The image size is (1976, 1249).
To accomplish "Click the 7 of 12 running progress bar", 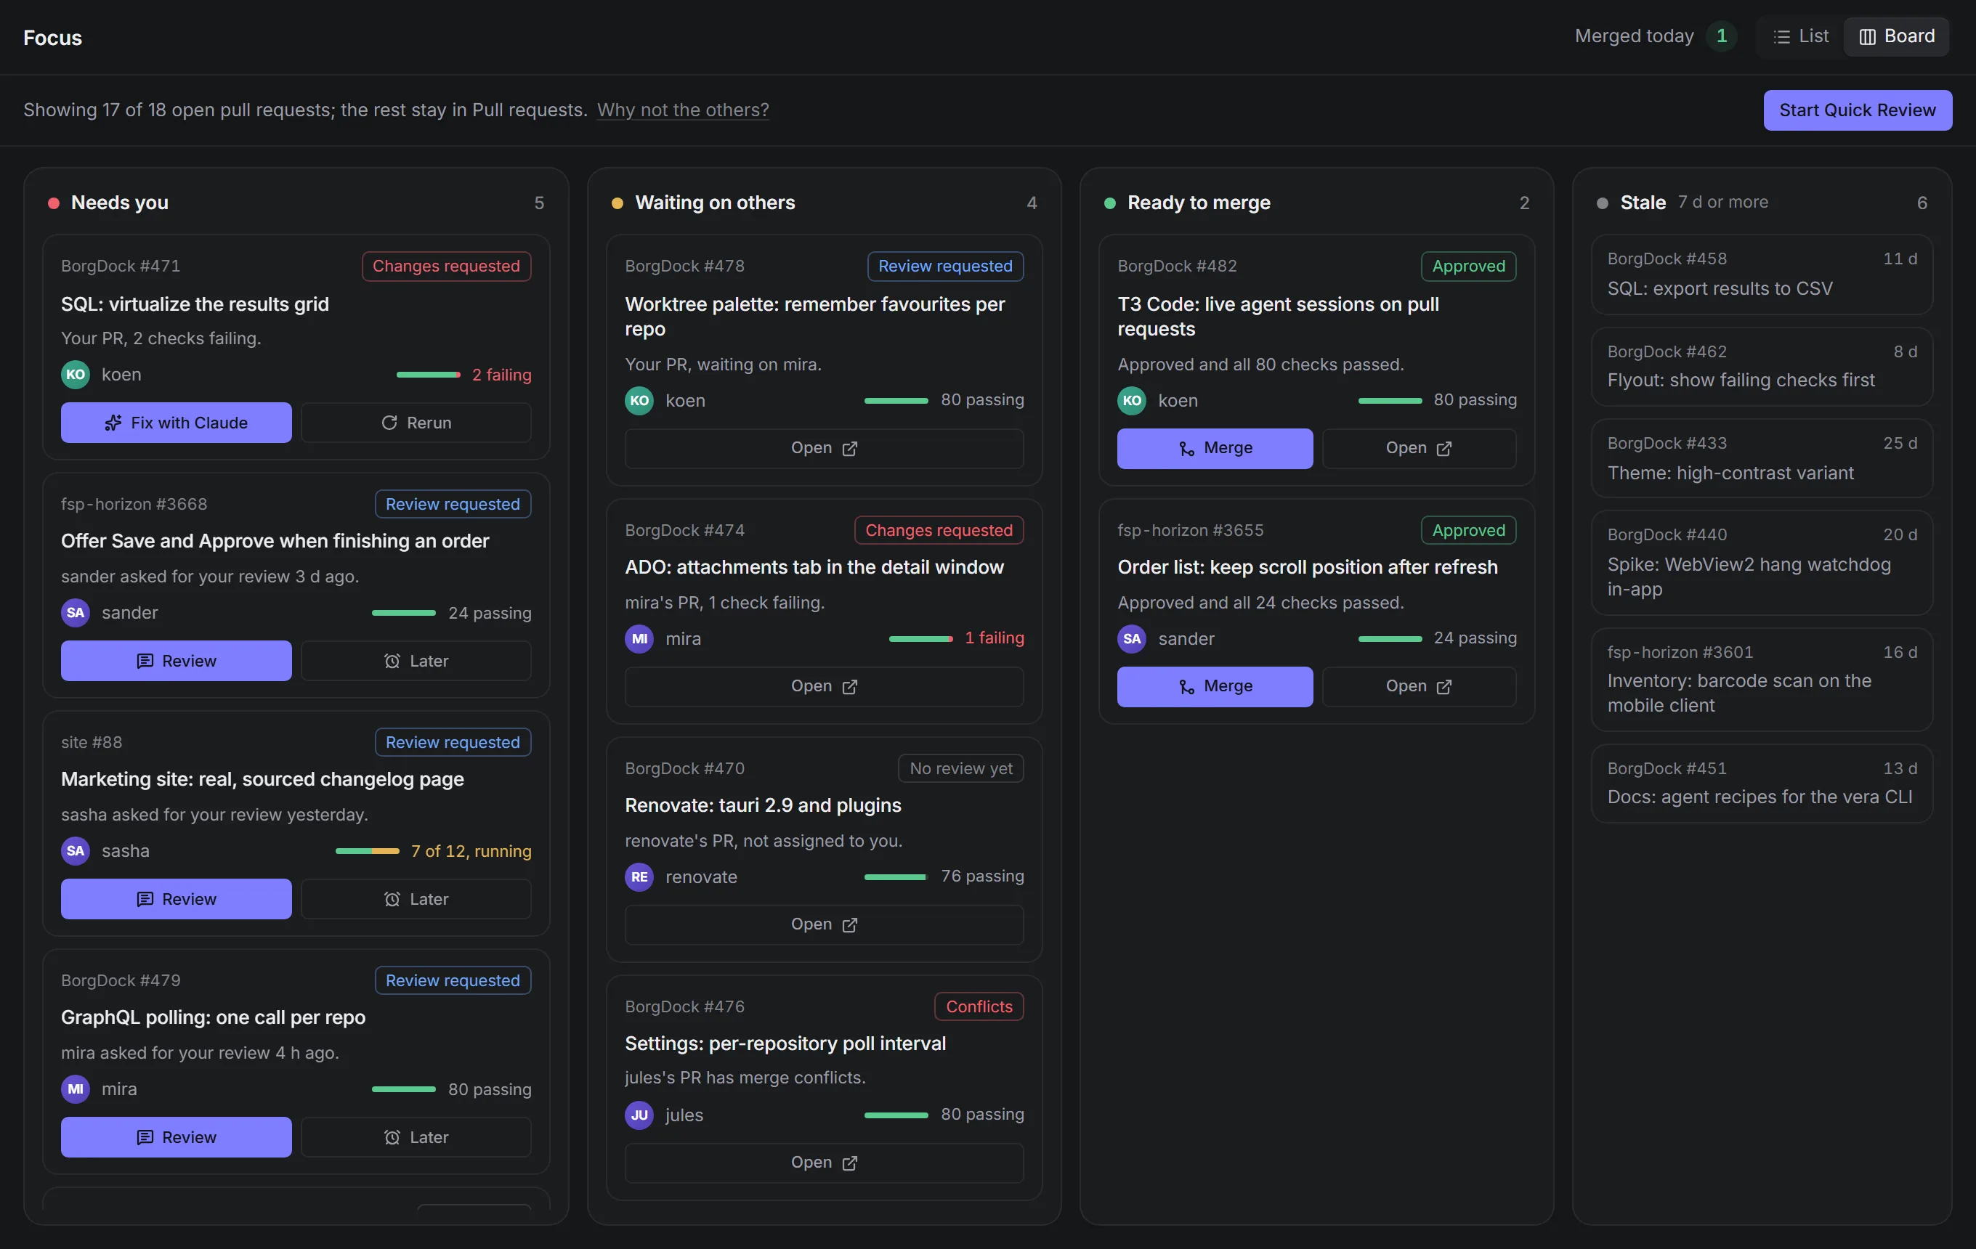I will click(368, 851).
